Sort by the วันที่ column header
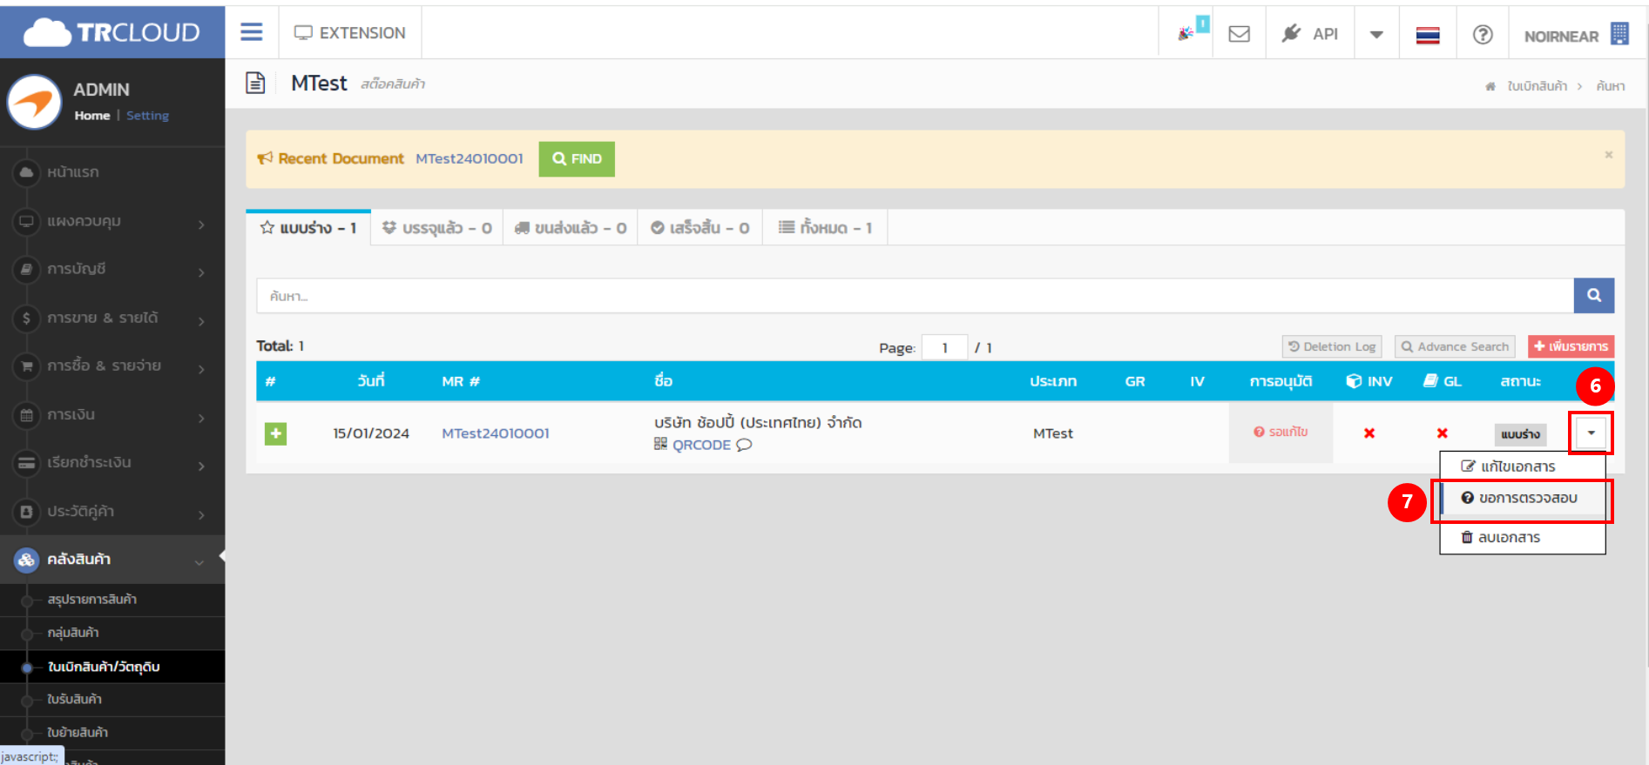This screenshot has width=1649, height=765. coord(371,381)
